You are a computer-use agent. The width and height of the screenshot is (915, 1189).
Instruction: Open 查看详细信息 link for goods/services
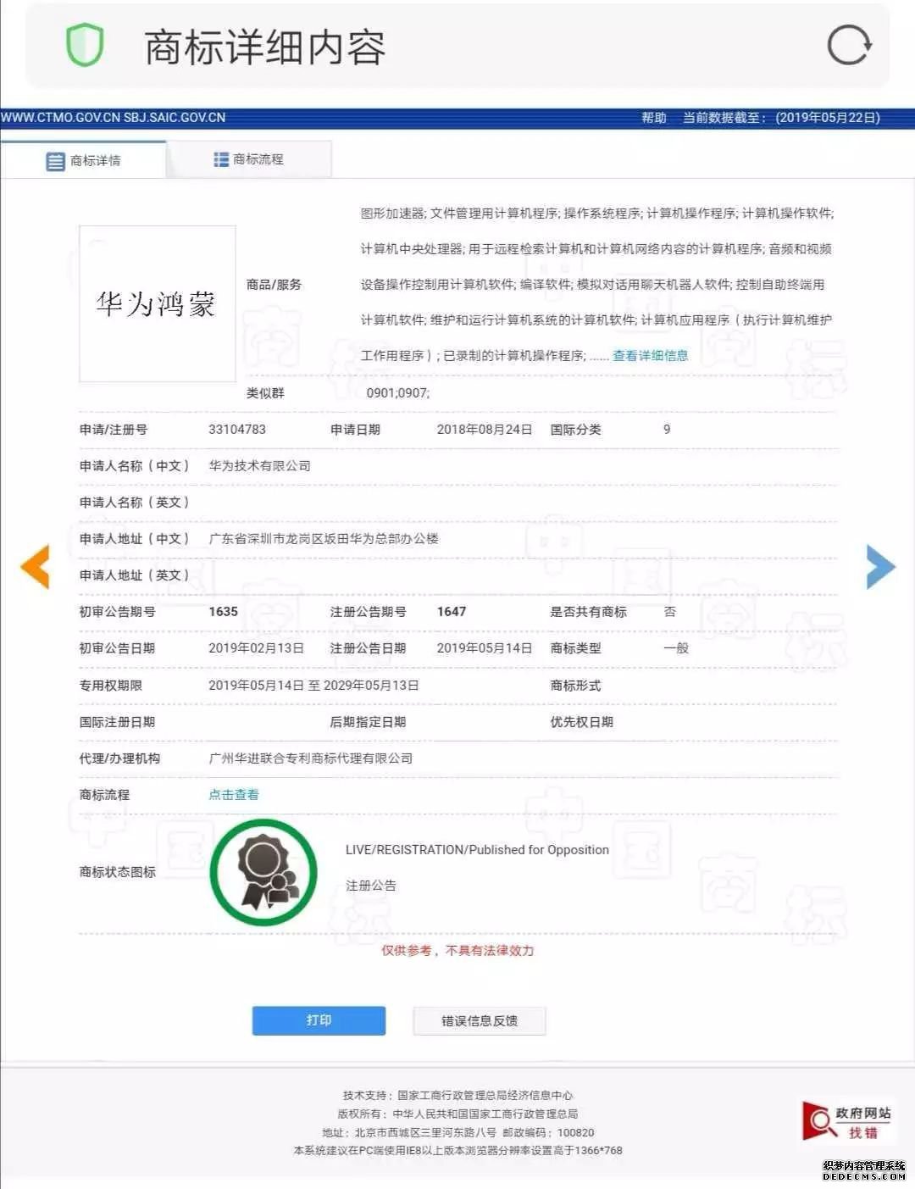pyautogui.click(x=650, y=355)
